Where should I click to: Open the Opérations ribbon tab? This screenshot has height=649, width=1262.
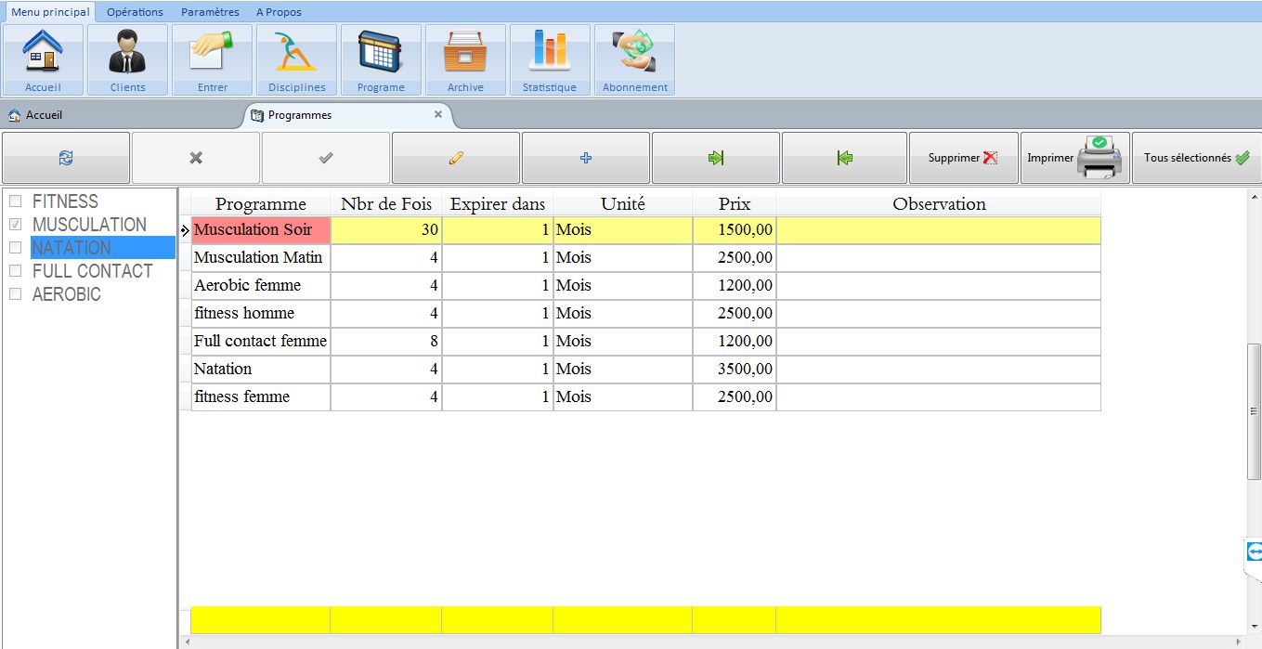coord(135,12)
